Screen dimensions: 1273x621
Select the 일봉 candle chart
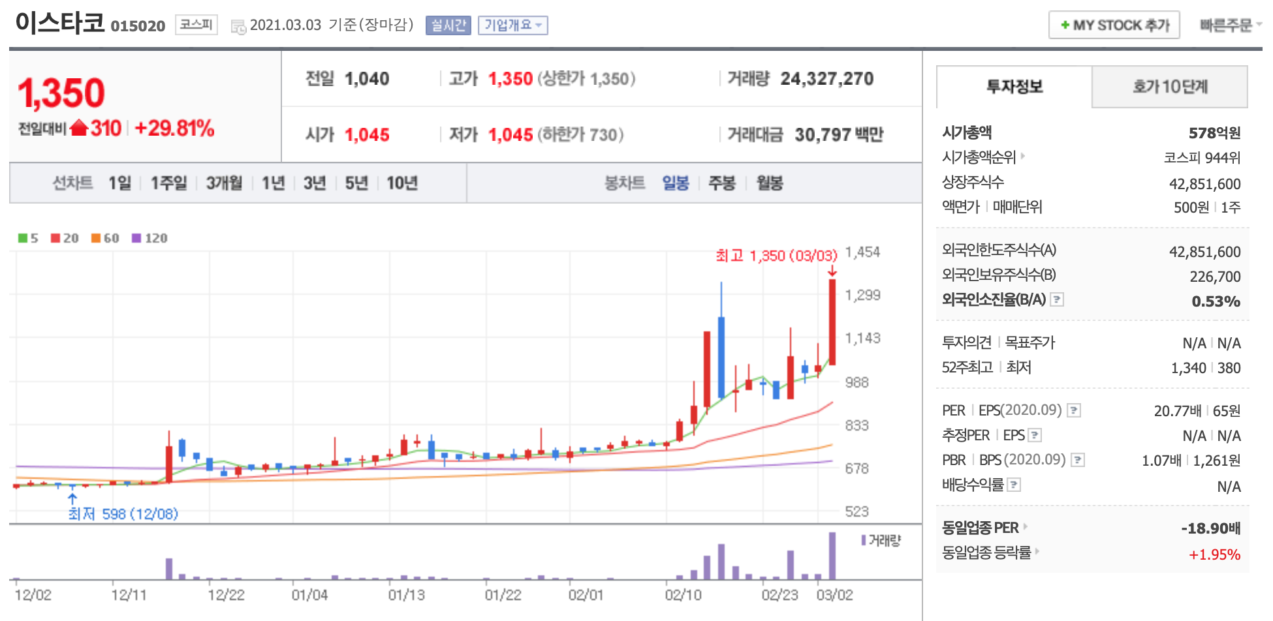[676, 183]
